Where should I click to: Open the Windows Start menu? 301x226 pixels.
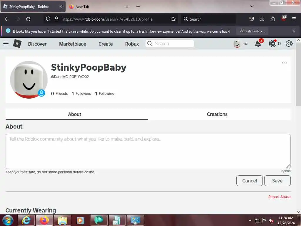coord(8,220)
